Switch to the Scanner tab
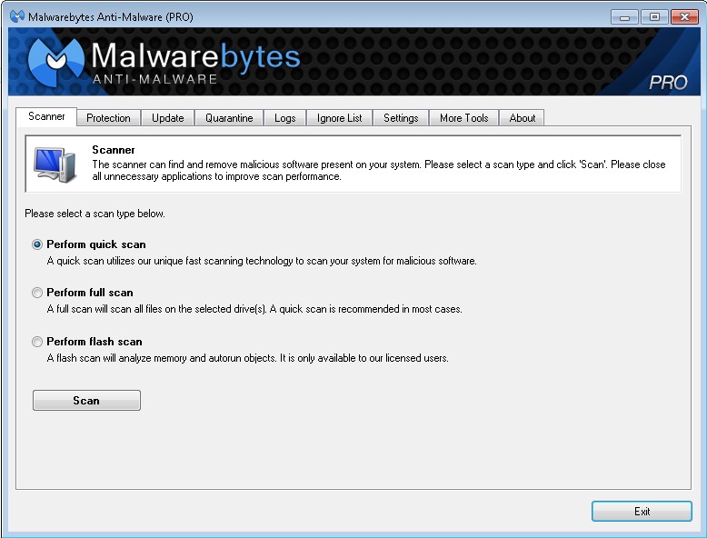 (x=46, y=117)
